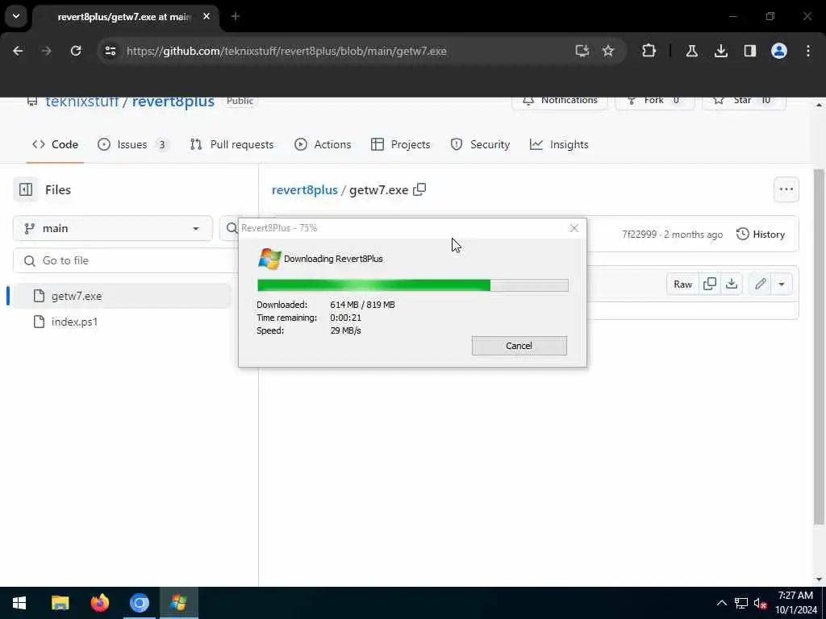This screenshot has width=826, height=619.
Task: Edit the file with the pencil icon
Action: click(x=760, y=285)
